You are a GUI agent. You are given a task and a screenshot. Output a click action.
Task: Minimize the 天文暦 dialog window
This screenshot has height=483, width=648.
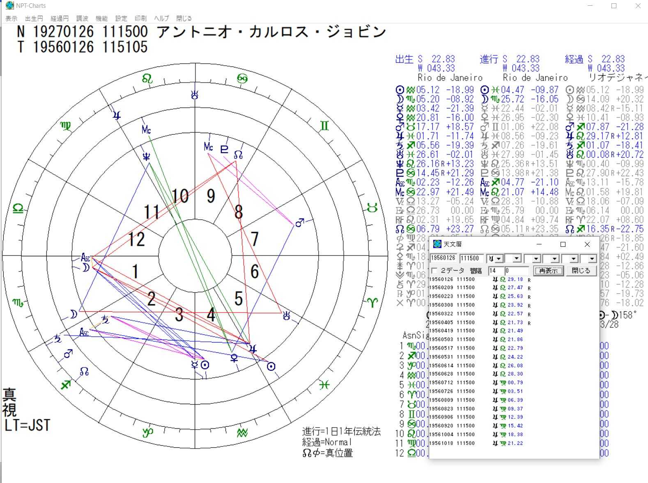click(x=539, y=244)
